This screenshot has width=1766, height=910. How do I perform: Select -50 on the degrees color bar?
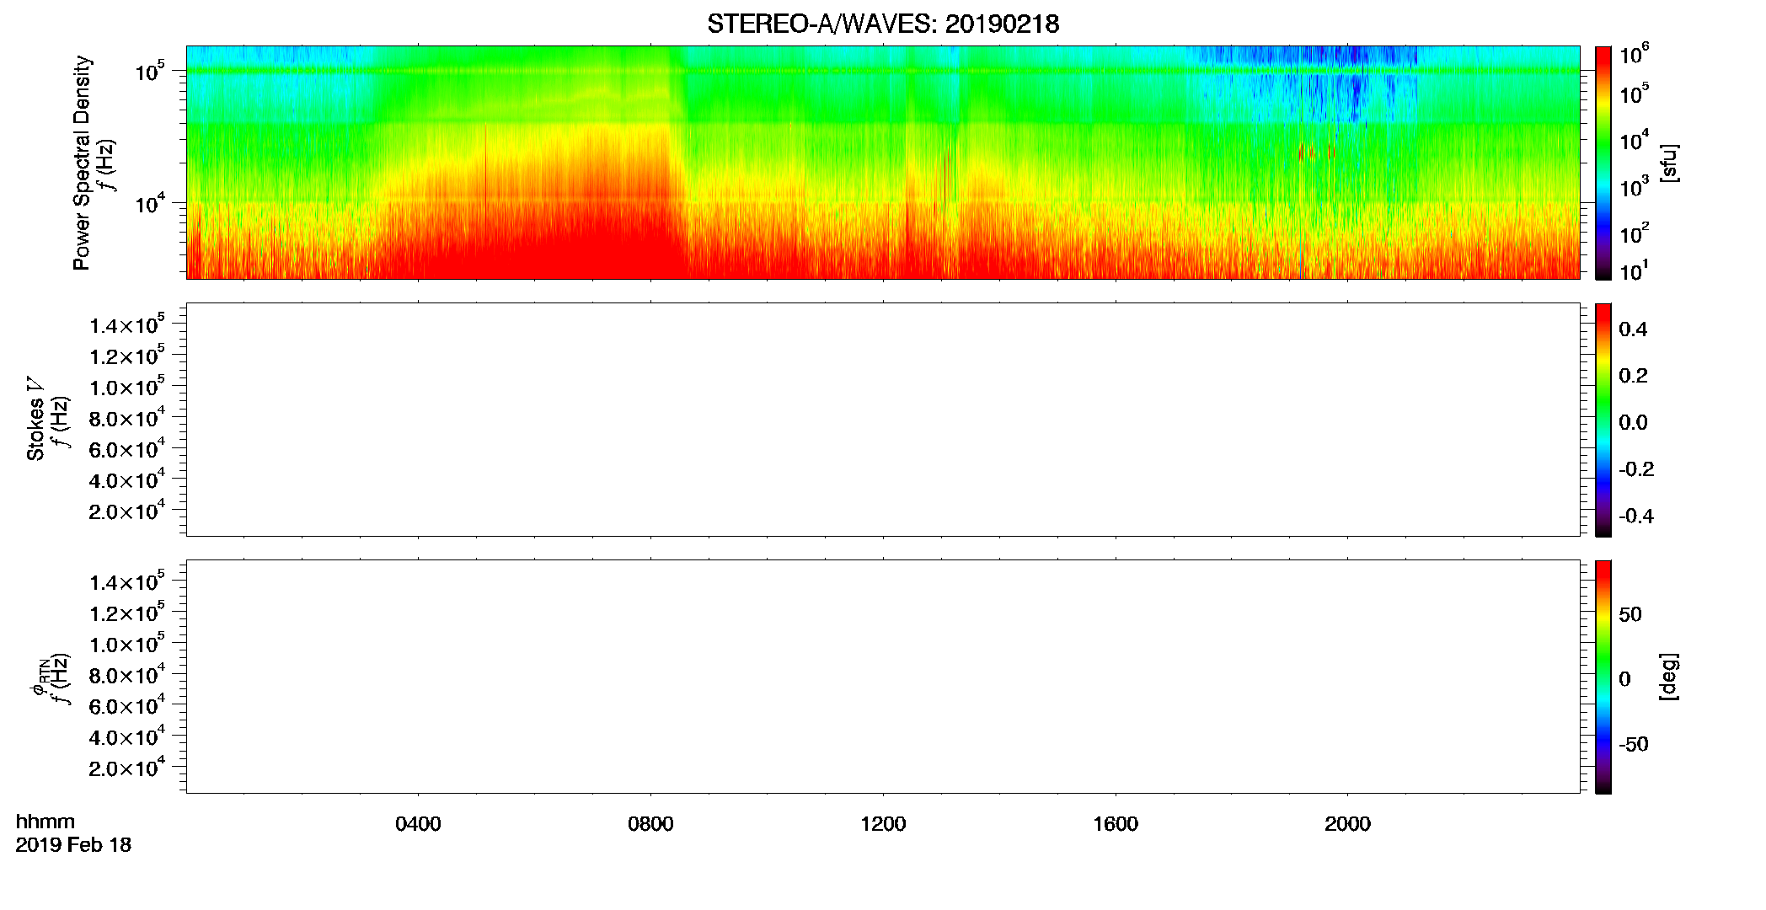[1634, 744]
